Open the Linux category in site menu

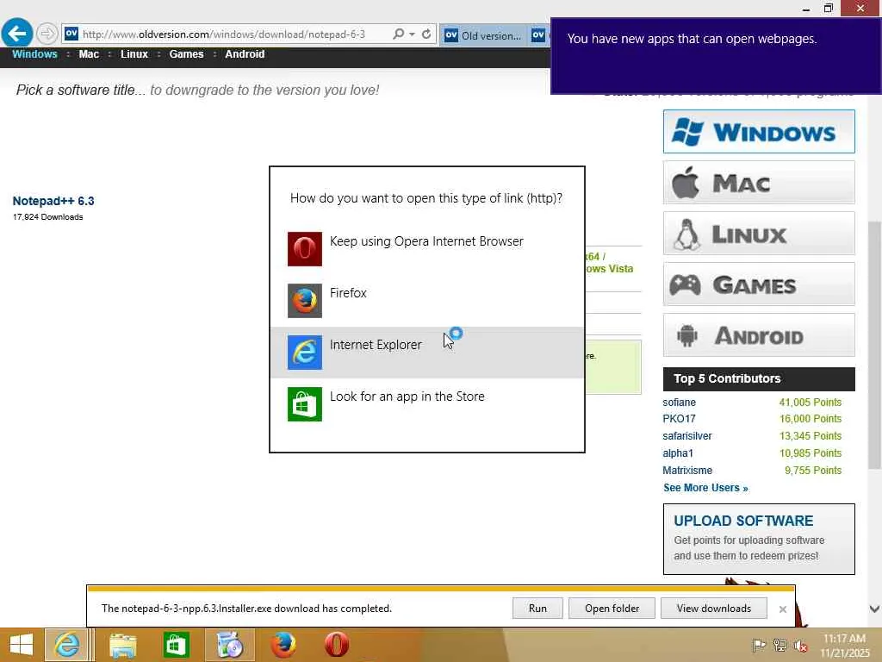click(x=134, y=54)
